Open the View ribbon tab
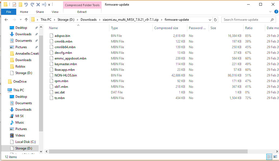 tap(55, 12)
